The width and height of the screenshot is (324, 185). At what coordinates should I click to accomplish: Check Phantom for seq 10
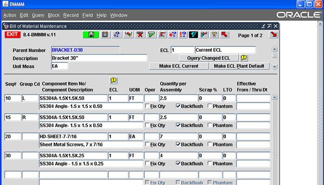coord(210,106)
